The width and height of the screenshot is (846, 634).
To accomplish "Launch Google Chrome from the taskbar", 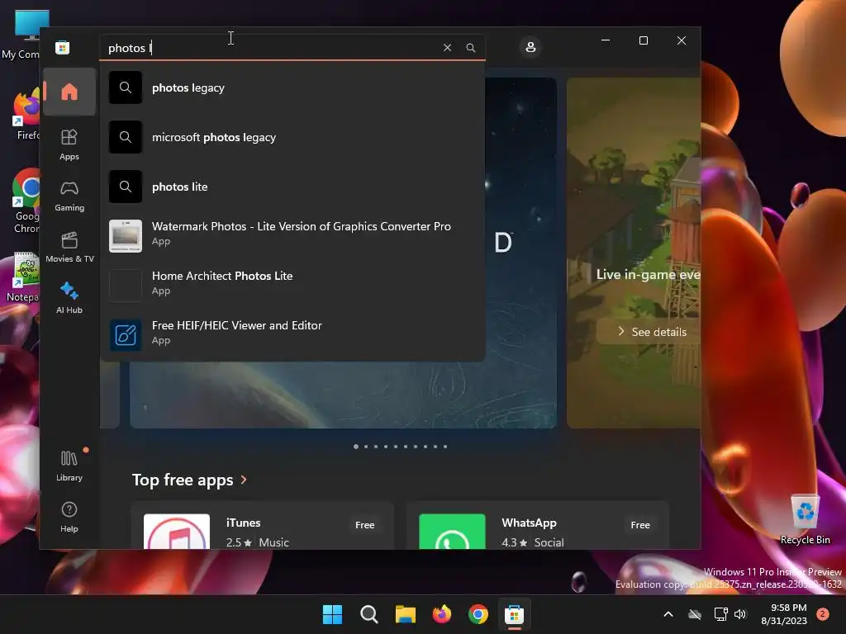I will pos(478,614).
